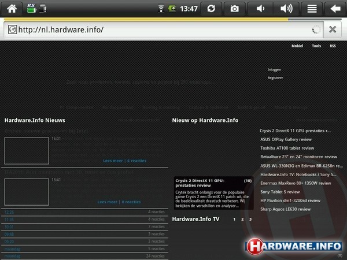The image size is (347, 260).
Task: Open the 09:20 news row
Action: pyautogui.click(x=84, y=242)
